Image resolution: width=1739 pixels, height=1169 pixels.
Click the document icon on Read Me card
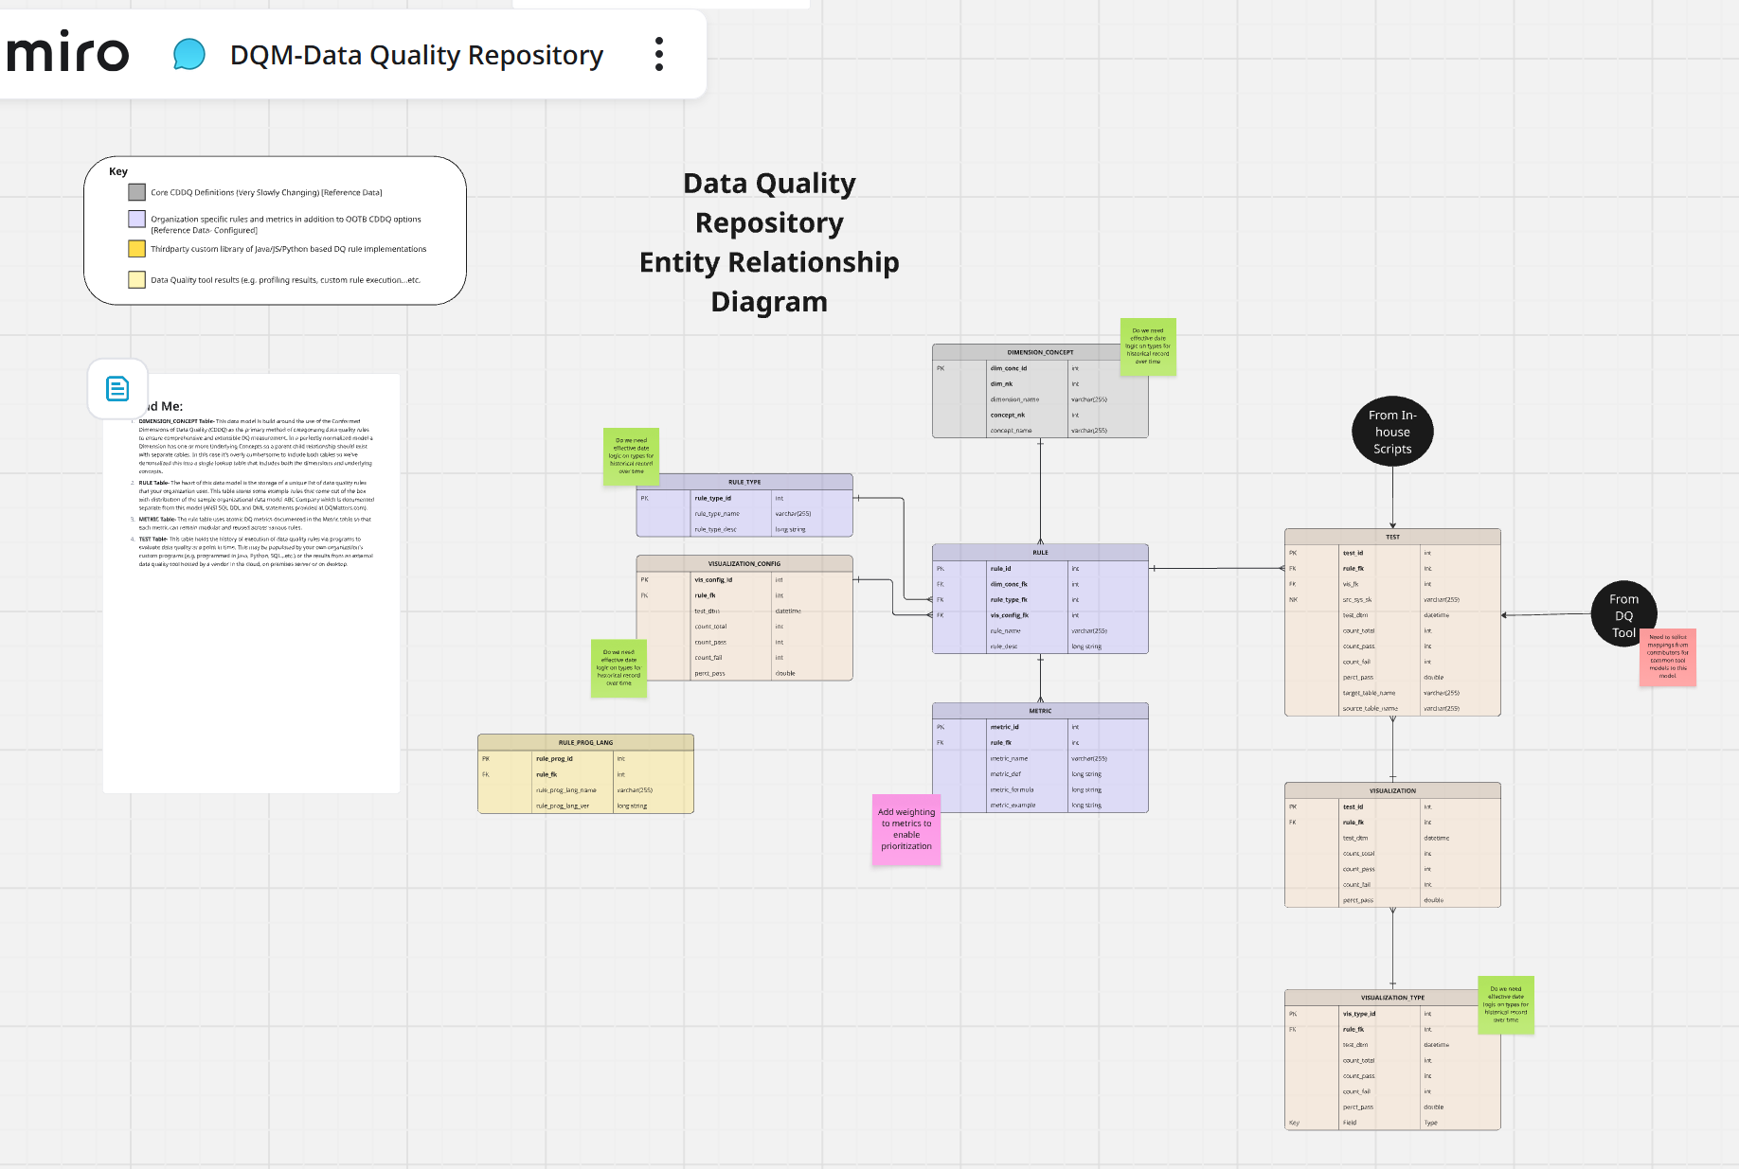(117, 388)
